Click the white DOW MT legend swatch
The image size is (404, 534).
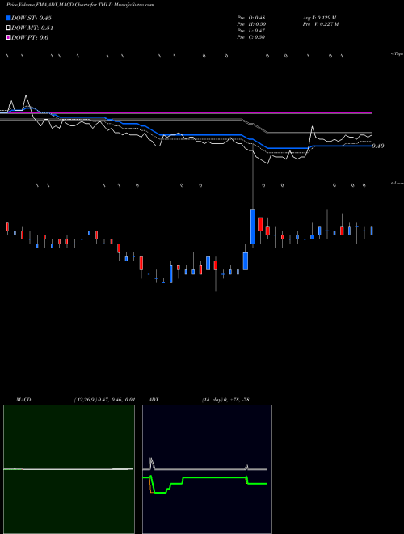(8, 28)
